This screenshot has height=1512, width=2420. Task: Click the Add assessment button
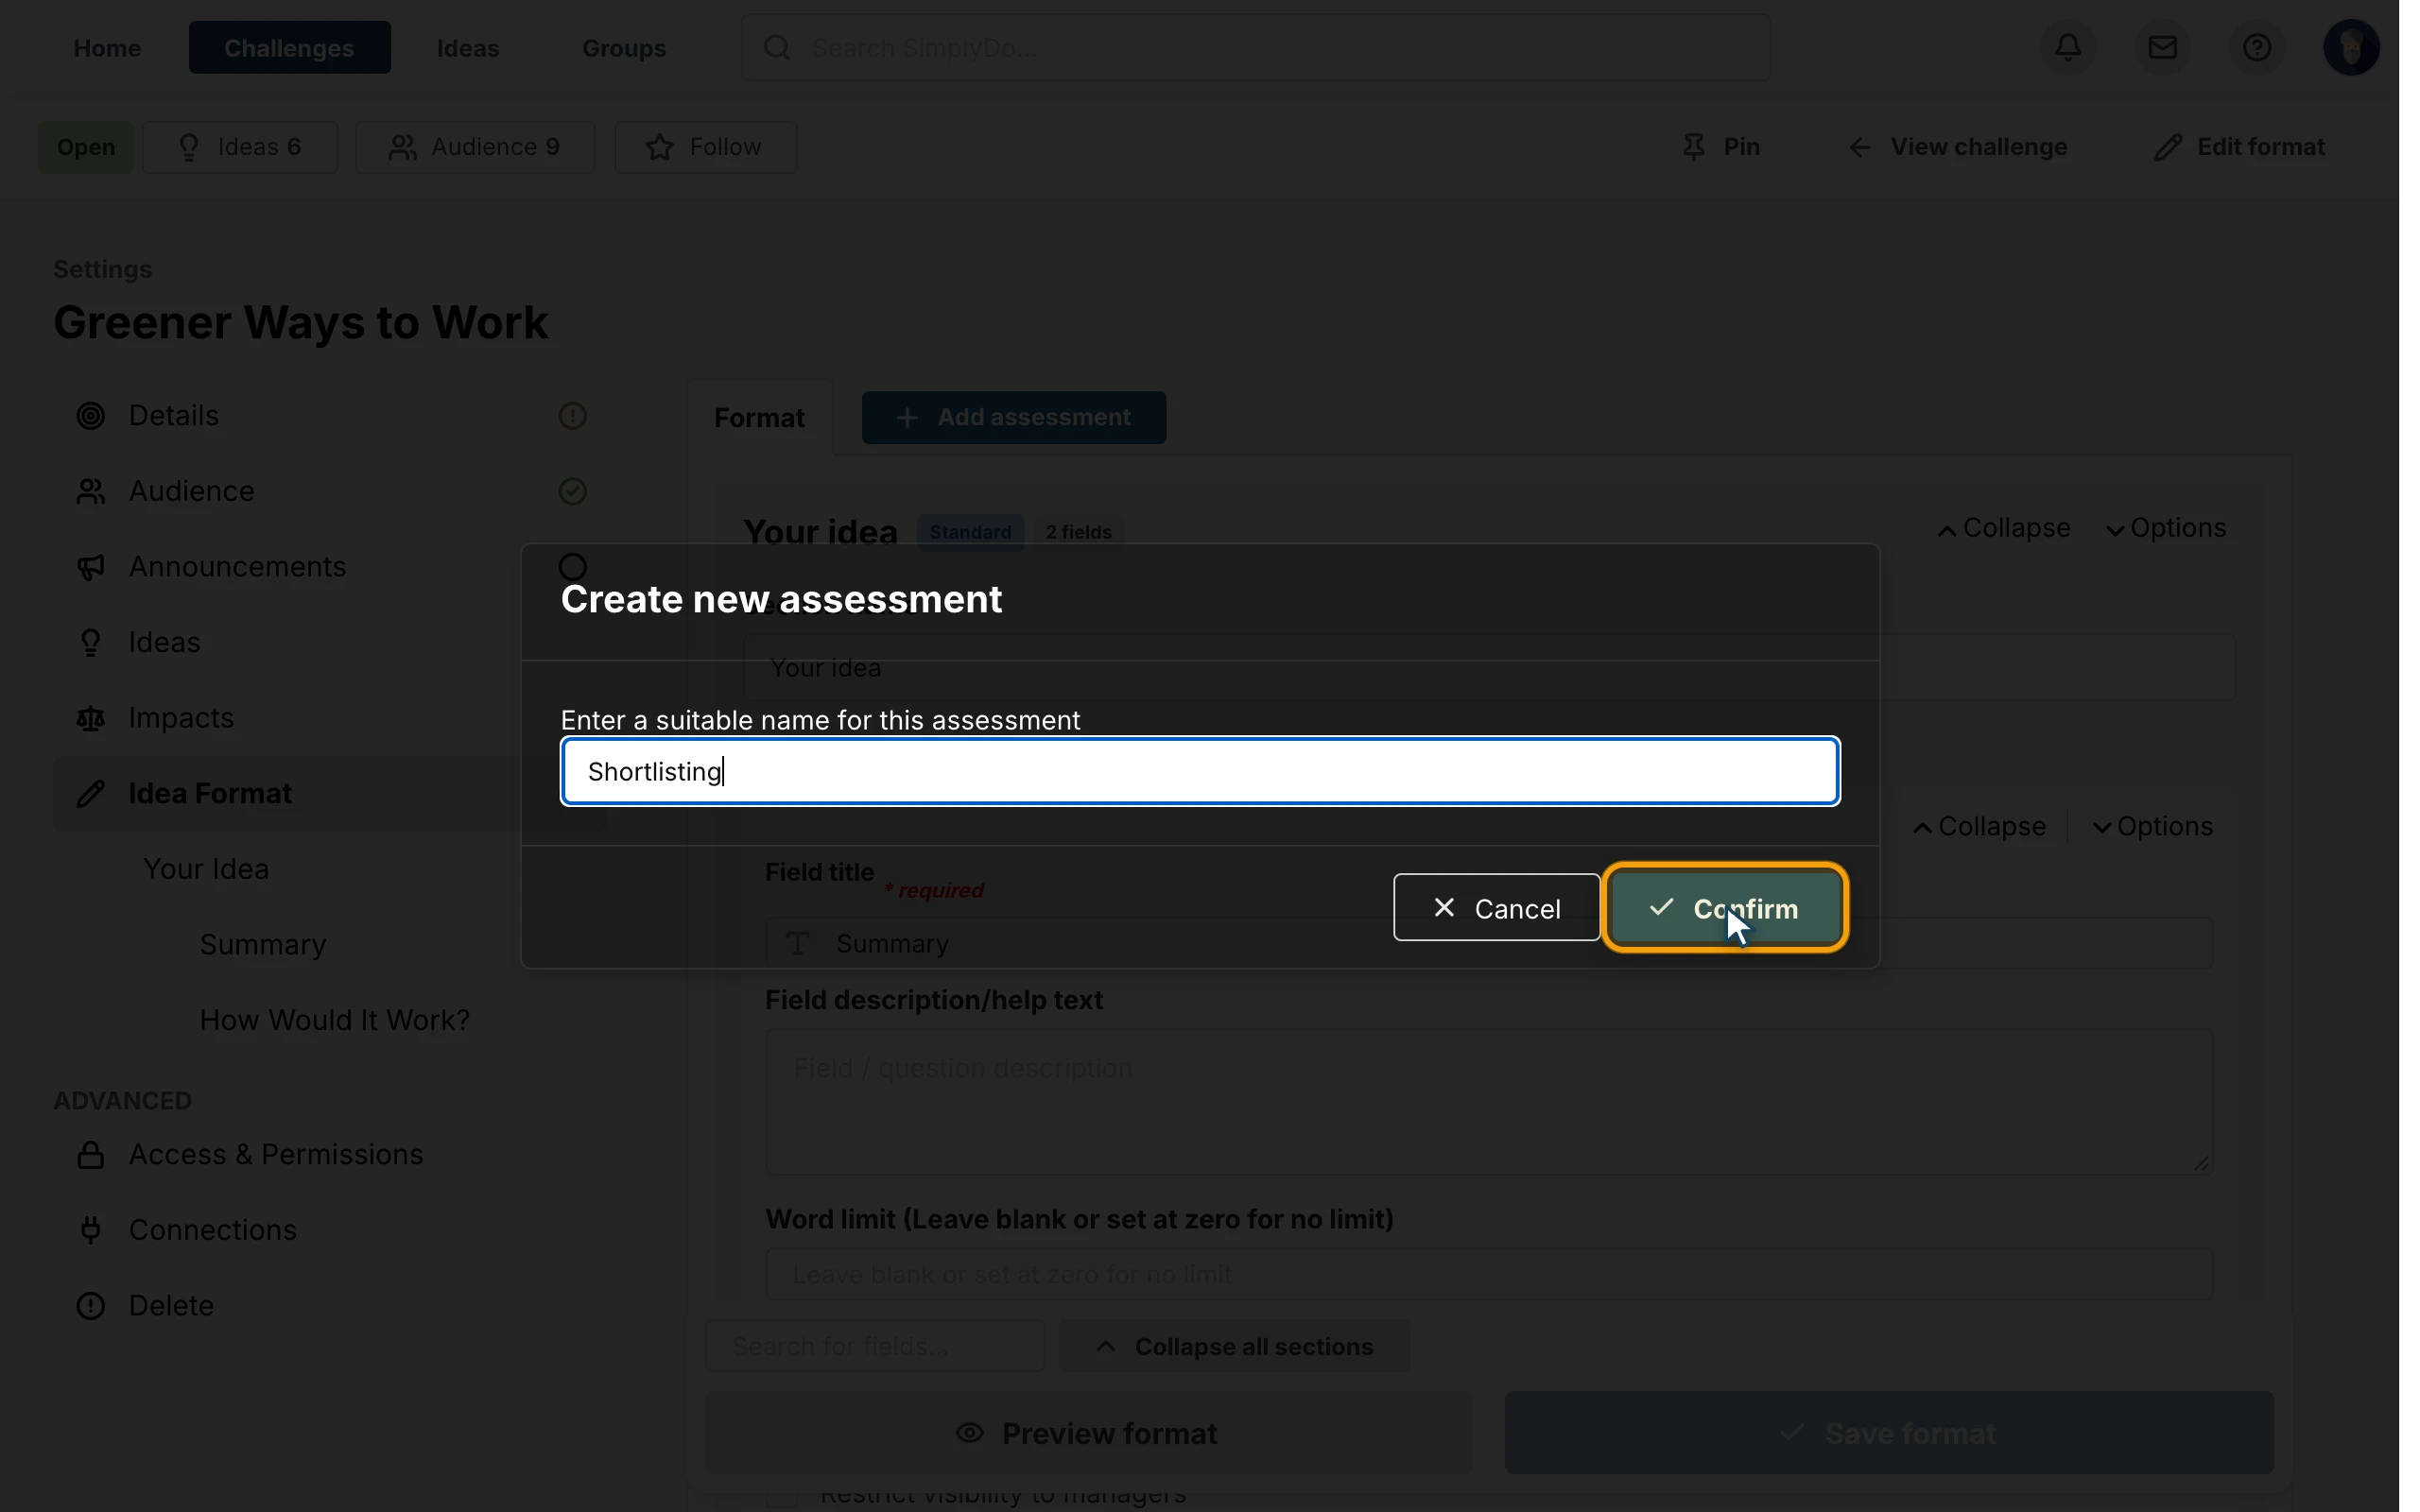(1014, 417)
